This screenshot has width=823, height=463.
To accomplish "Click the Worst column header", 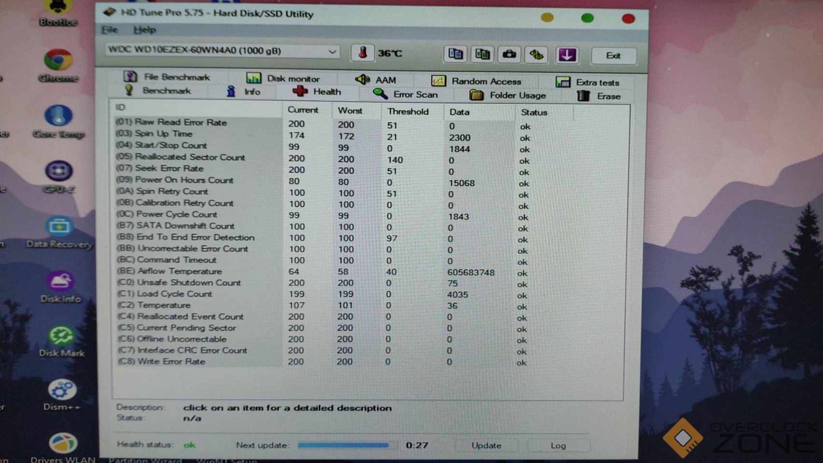I will point(357,110).
